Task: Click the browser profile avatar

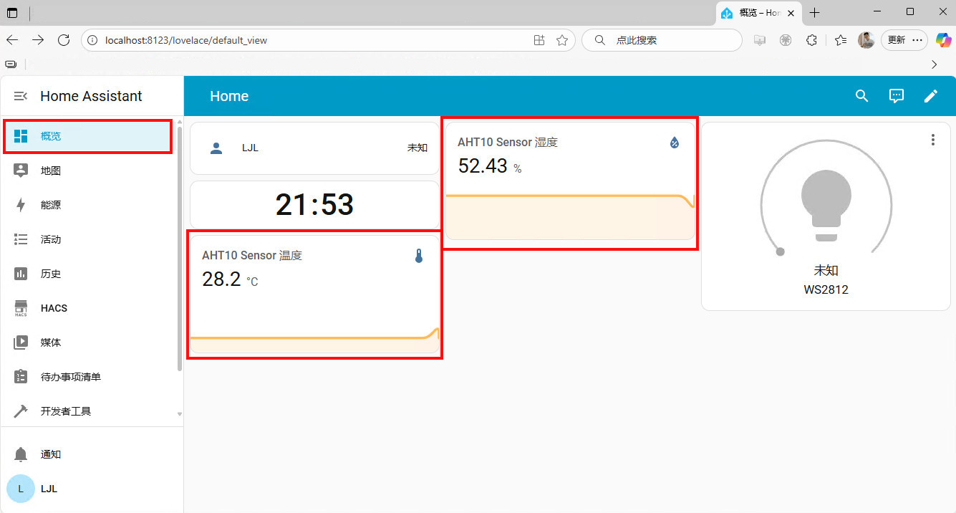Action: (x=866, y=40)
